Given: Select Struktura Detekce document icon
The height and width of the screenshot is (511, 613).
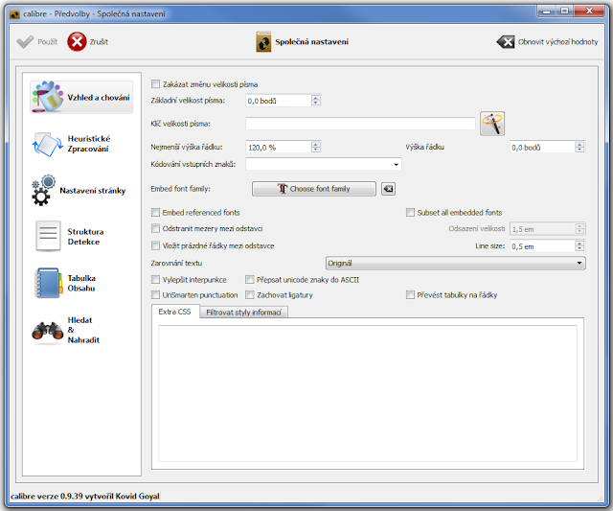Looking at the screenshot, I should point(48,236).
